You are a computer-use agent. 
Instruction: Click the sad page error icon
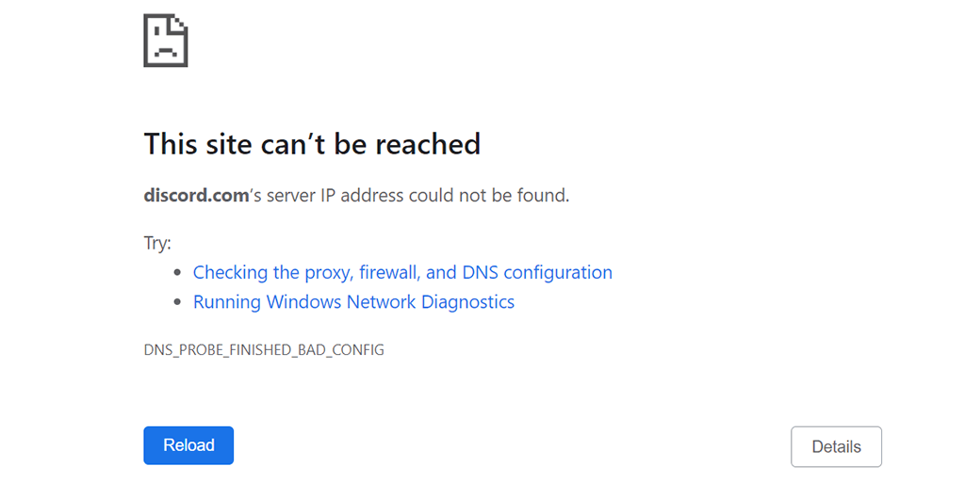click(166, 42)
